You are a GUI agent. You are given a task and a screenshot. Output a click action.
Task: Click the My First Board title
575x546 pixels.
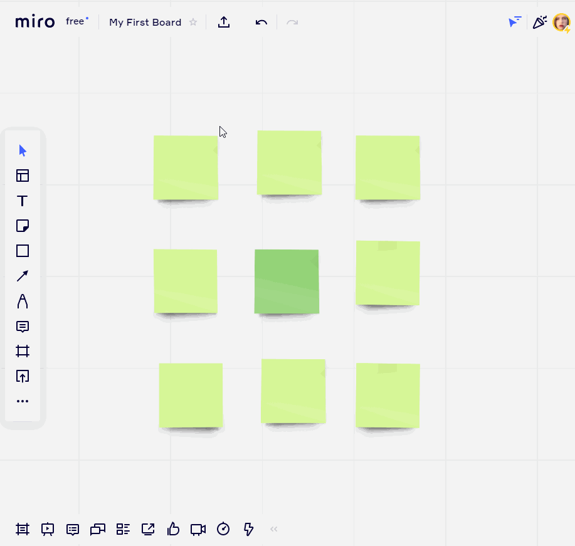(145, 23)
